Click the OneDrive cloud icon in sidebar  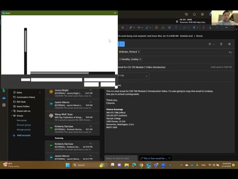click(x=4, y=98)
